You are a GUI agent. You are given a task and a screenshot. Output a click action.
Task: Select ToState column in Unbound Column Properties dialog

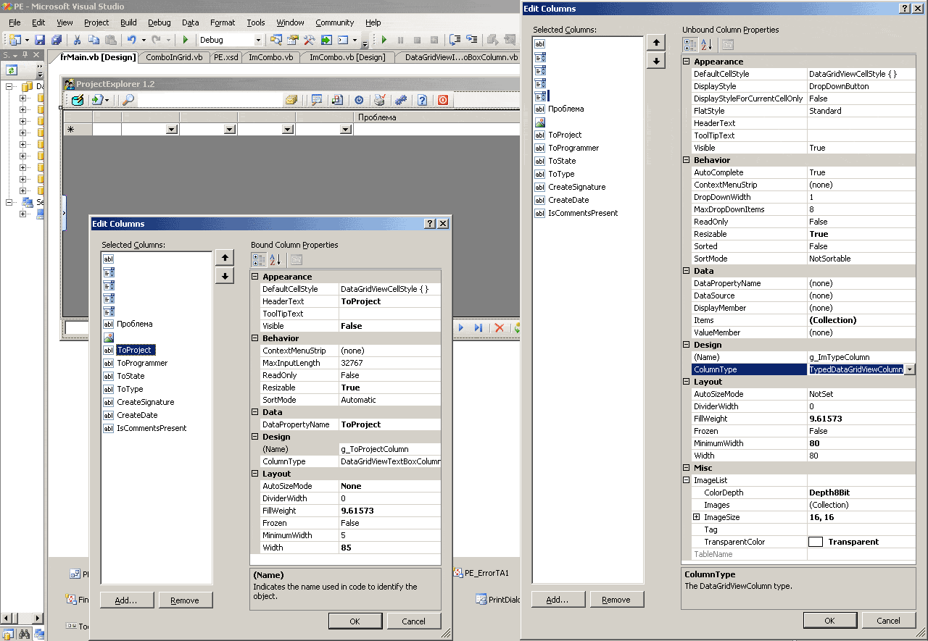(563, 161)
